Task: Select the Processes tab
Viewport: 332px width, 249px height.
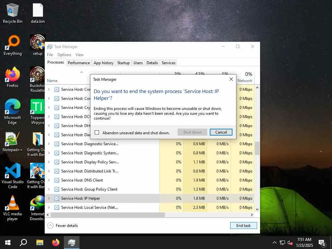Action: 55,62
